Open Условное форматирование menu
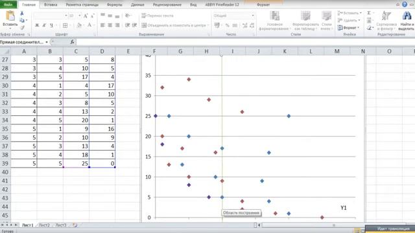 pyautogui.click(x=274, y=21)
